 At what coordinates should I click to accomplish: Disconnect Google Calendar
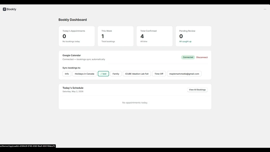pyautogui.click(x=202, y=57)
